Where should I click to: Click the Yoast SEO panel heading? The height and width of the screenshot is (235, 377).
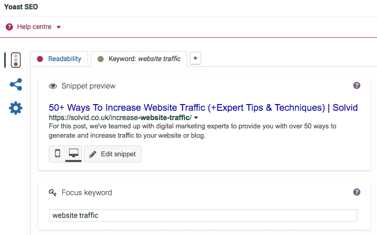(x=21, y=7)
